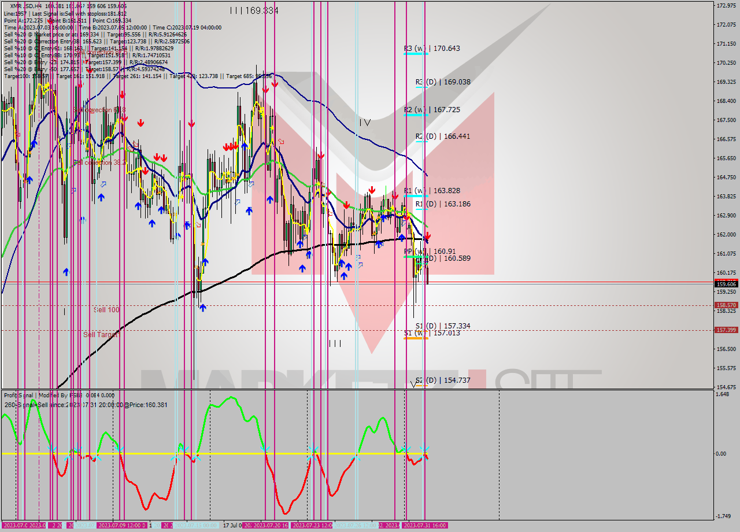This screenshot has width=740, height=532.
Task: Select the 'Sell correction 38.2' label
Action: pyautogui.click(x=99, y=163)
